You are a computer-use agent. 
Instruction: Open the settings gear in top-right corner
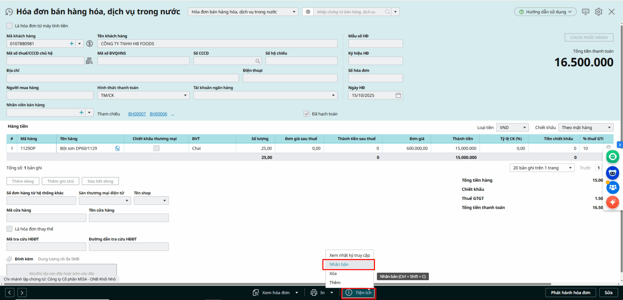coord(598,12)
